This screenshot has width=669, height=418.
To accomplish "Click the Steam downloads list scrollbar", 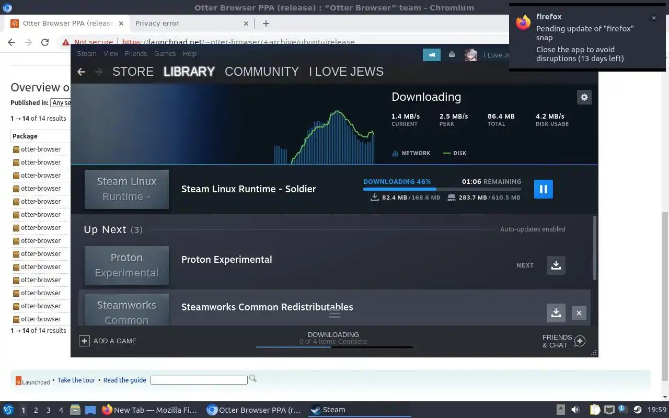I will pyautogui.click(x=595, y=248).
